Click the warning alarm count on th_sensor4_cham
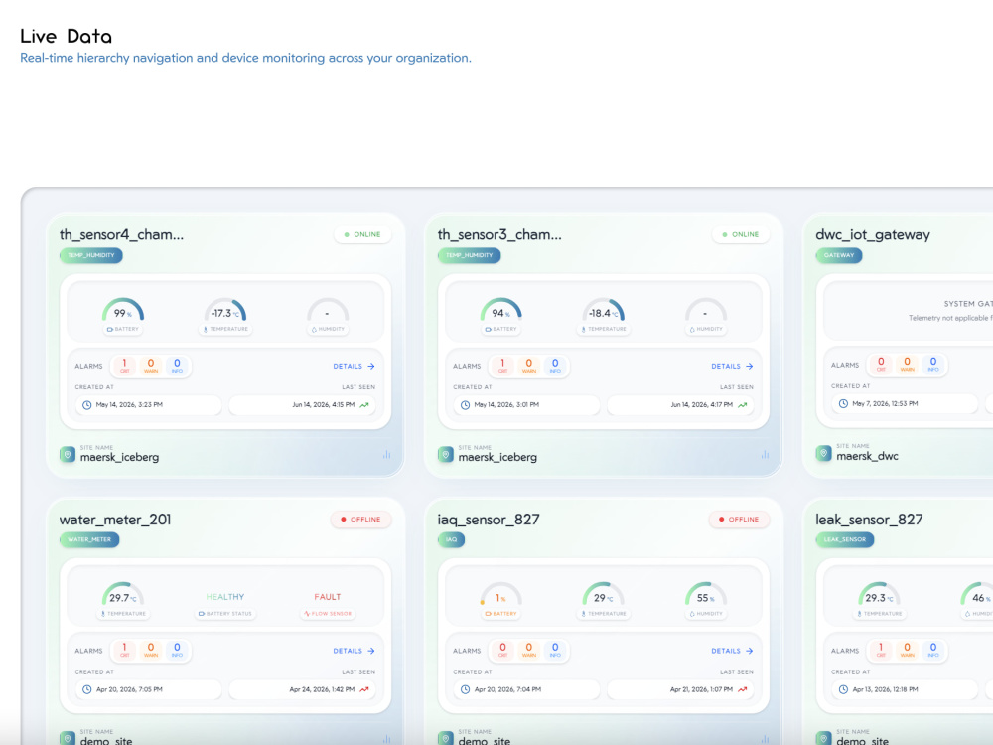The height and width of the screenshot is (745, 993). 151,367
